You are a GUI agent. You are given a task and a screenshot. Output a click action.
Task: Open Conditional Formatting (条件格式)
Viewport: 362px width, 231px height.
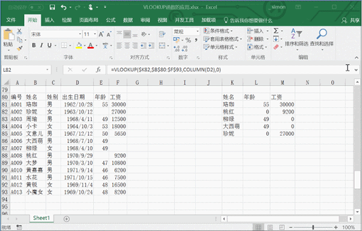218,31
